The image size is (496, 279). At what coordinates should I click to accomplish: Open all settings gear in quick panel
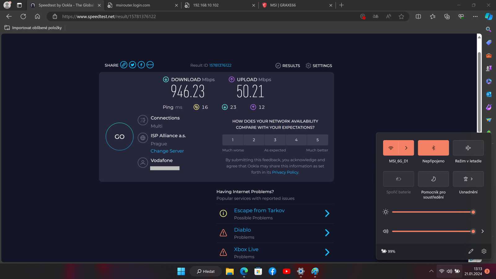point(484,251)
